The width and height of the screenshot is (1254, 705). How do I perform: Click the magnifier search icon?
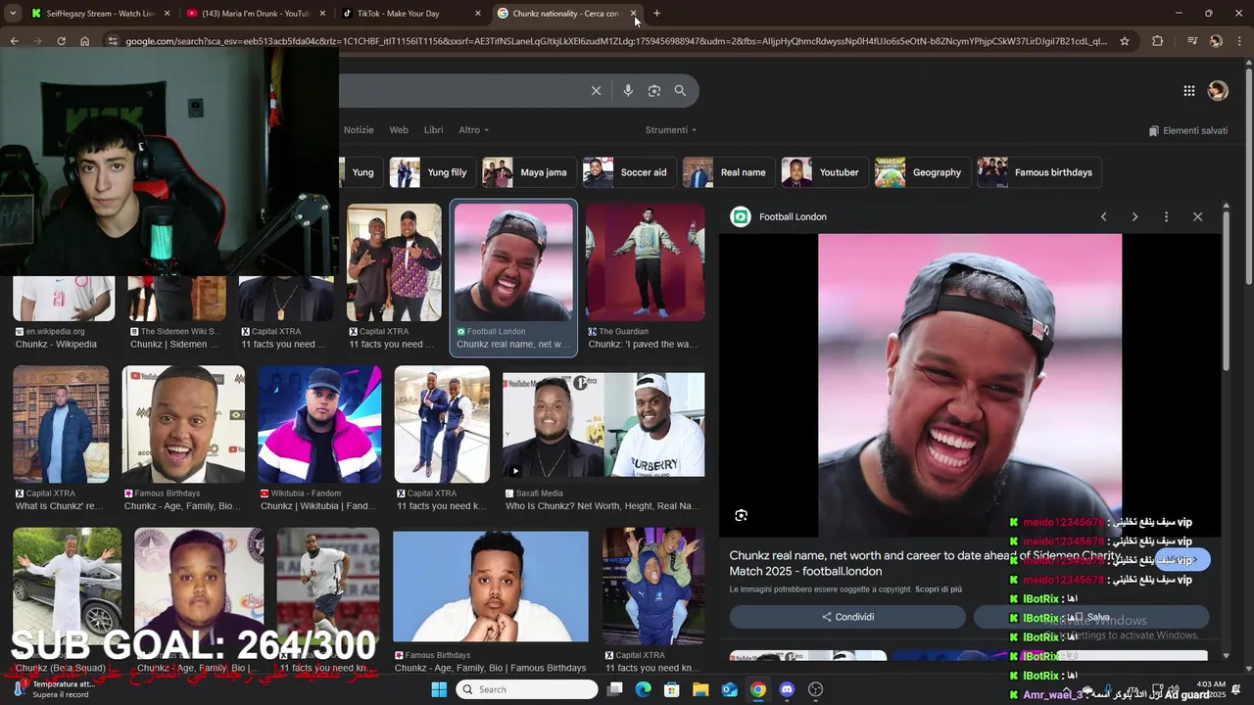tap(680, 90)
